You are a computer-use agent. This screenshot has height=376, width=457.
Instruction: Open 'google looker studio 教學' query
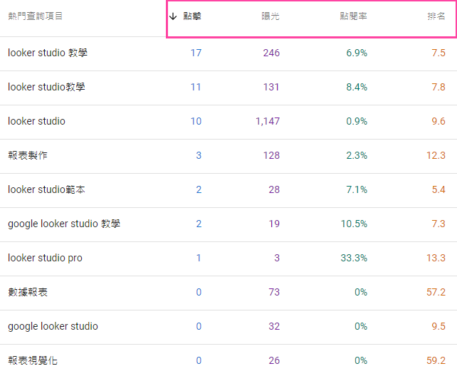(64, 224)
